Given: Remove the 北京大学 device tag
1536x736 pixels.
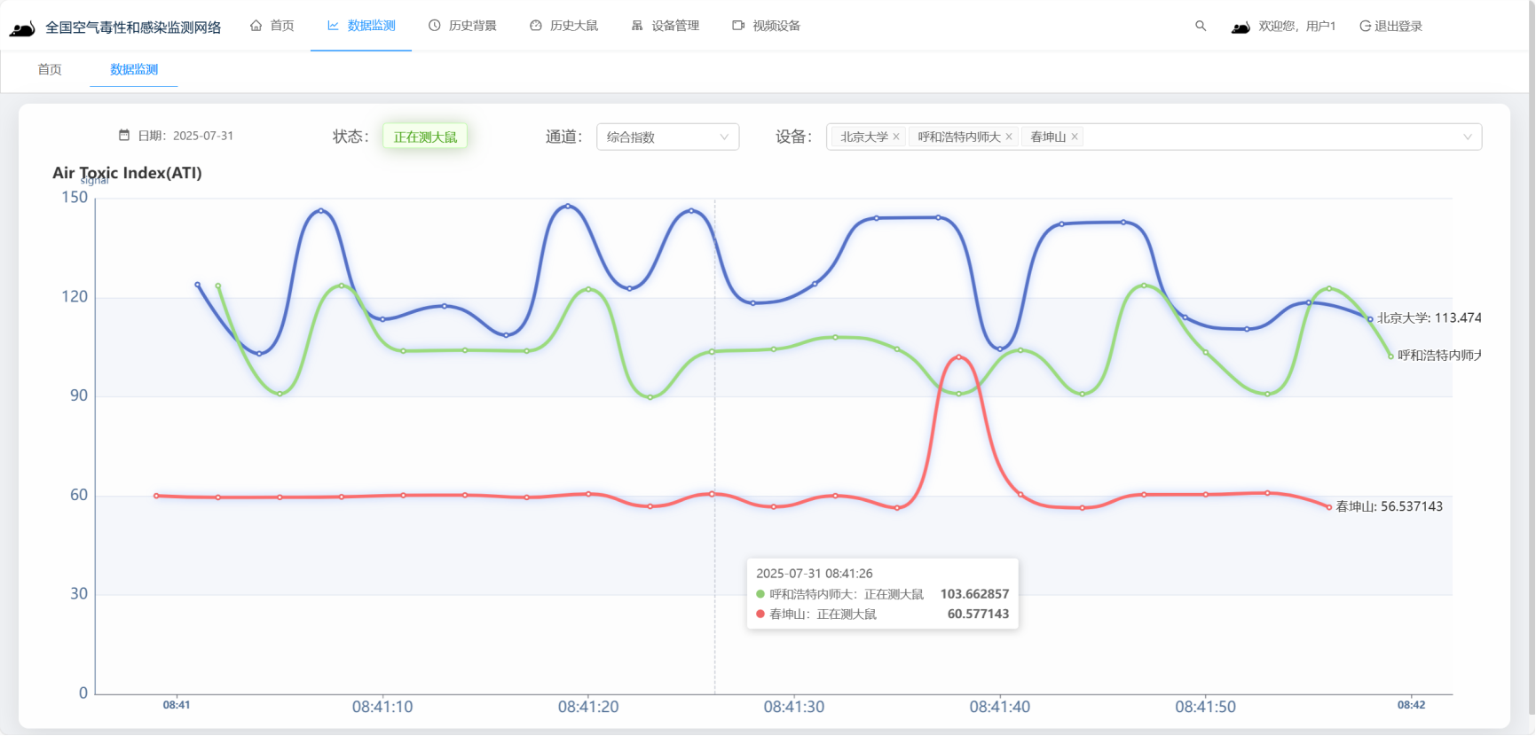Looking at the screenshot, I should pos(896,137).
